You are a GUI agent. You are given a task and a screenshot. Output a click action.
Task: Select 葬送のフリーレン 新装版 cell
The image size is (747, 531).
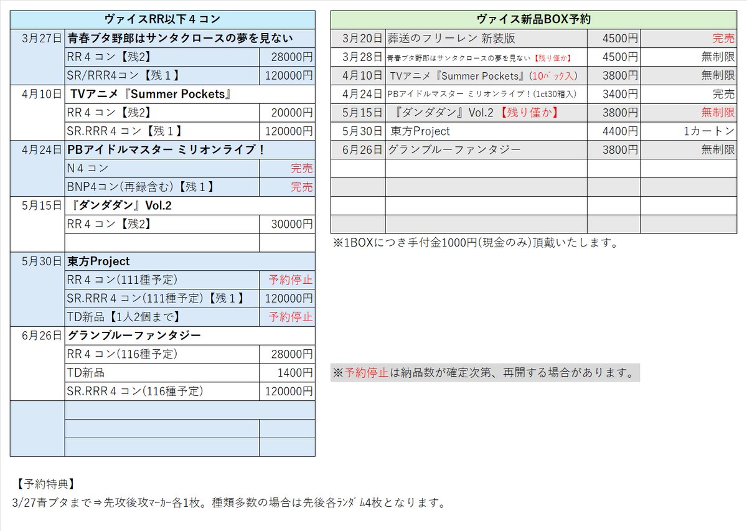[486, 39]
